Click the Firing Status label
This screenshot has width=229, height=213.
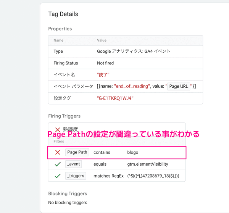click(66, 63)
